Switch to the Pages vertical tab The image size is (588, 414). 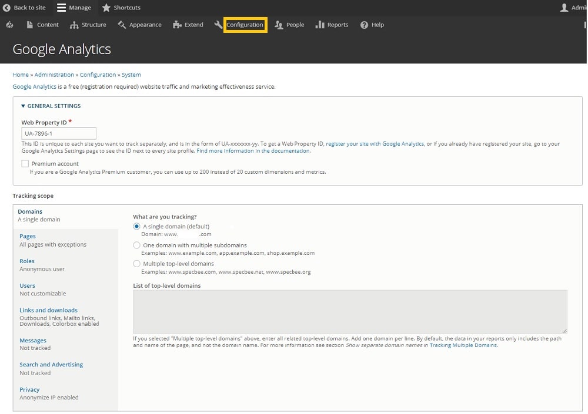[28, 236]
